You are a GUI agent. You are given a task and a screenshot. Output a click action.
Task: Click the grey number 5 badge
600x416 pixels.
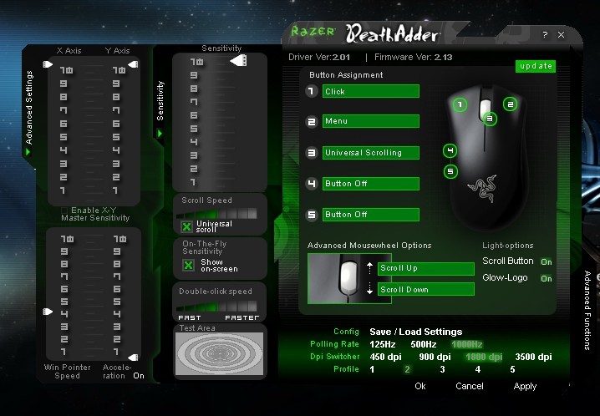coord(312,215)
